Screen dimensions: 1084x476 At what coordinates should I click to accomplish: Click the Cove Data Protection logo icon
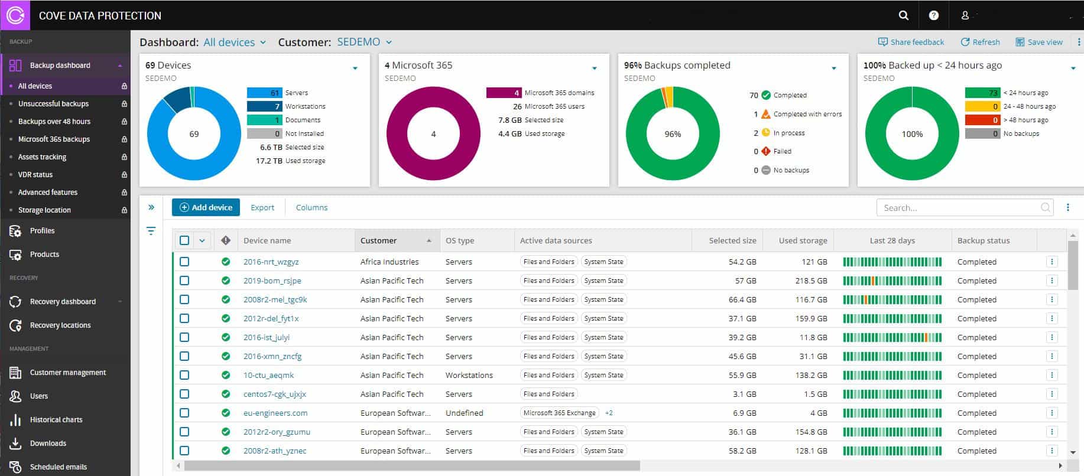tap(15, 15)
